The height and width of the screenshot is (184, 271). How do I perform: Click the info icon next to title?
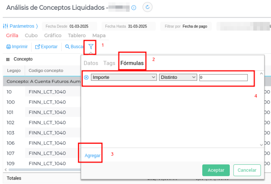point(134,7)
